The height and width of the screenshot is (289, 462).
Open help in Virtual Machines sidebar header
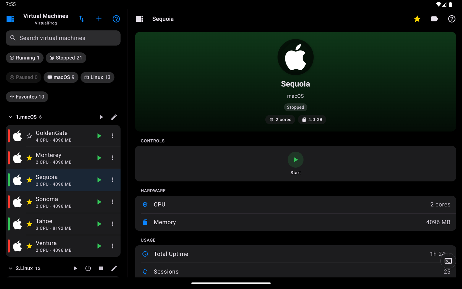click(116, 19)
